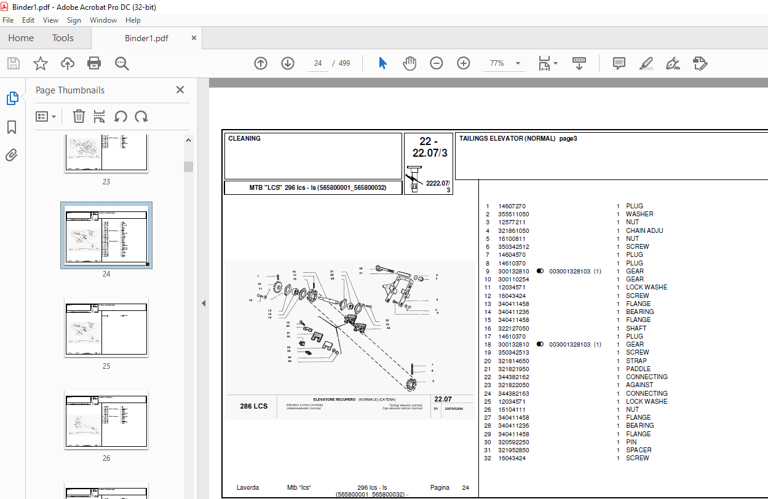Click the SPACER part name

[639, 450]
